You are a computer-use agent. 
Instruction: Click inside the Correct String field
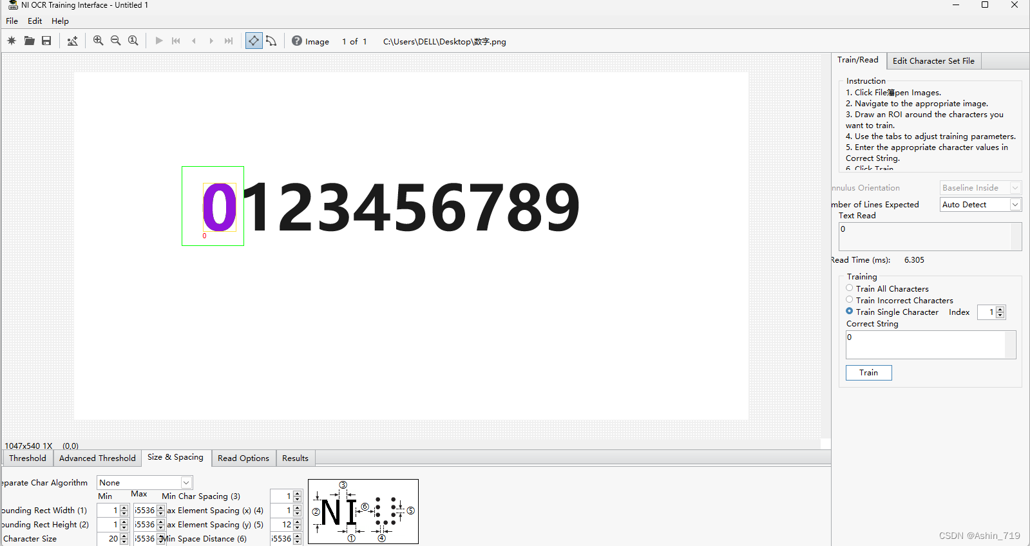925,344
